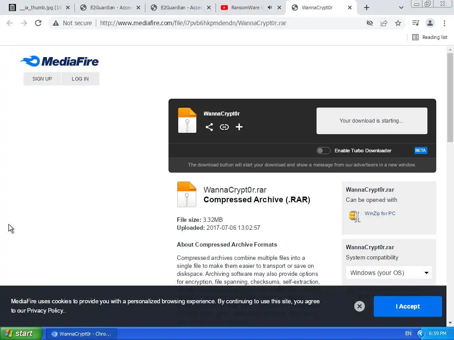This screenshot has width=454, height=340.
Task: Click the Can be opened with label
Action: point(372,200)
